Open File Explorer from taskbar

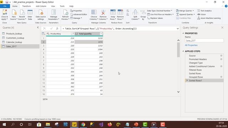coord(48,124)
